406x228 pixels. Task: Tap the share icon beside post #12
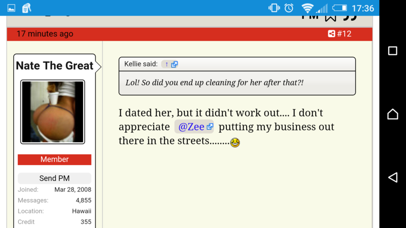click(x=331, y=34)
